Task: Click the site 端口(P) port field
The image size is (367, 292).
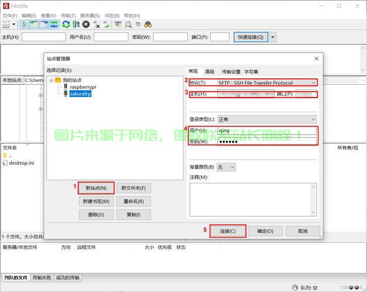Action: pos(306,94)
